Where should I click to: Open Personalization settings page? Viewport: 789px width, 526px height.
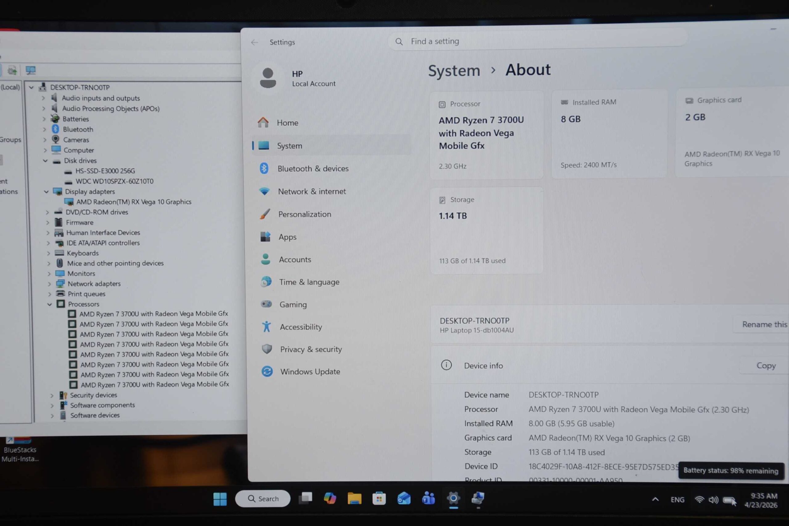(304, 214)
